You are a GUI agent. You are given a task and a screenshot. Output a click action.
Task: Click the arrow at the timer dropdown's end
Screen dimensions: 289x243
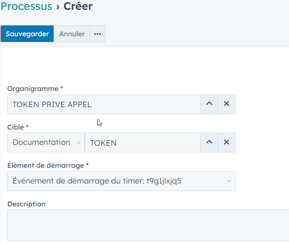[229, 182]
